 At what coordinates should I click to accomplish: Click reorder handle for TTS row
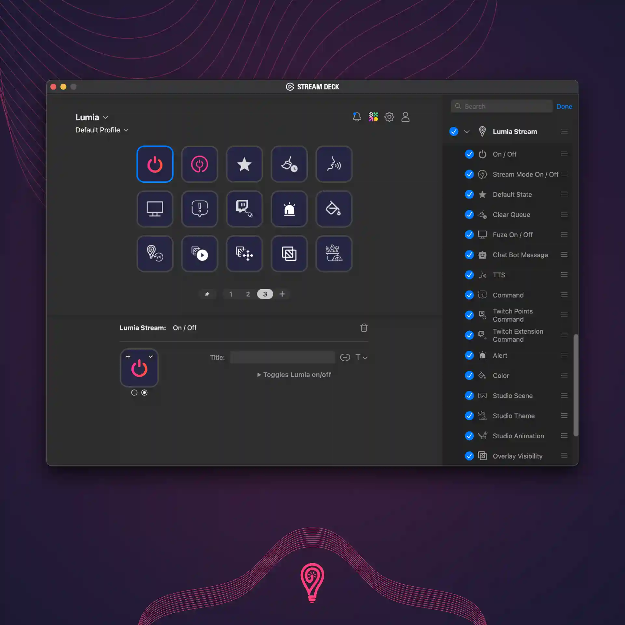pyautogui.click(x=564, y=275)
